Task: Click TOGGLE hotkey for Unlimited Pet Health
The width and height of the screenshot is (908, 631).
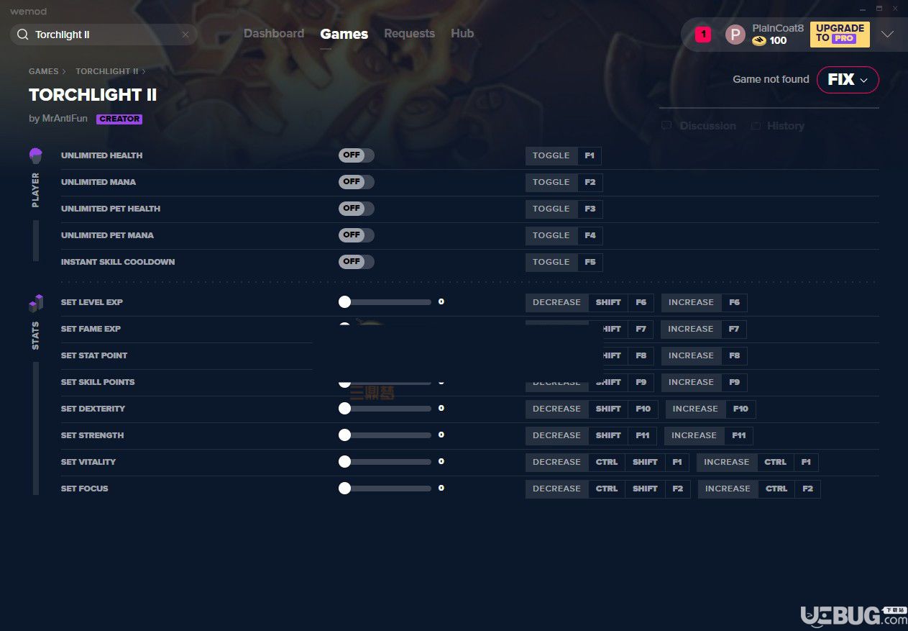Action: (x=551, y=209)
